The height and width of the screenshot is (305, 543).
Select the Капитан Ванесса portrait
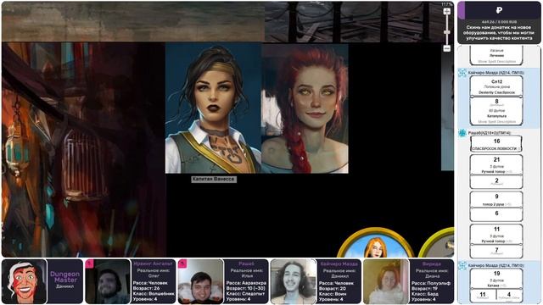pyautogui.click(x=213, y=108)
